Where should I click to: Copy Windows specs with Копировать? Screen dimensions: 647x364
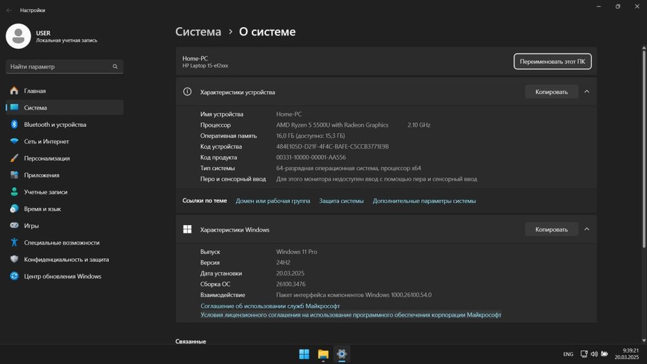coord(551,230)
